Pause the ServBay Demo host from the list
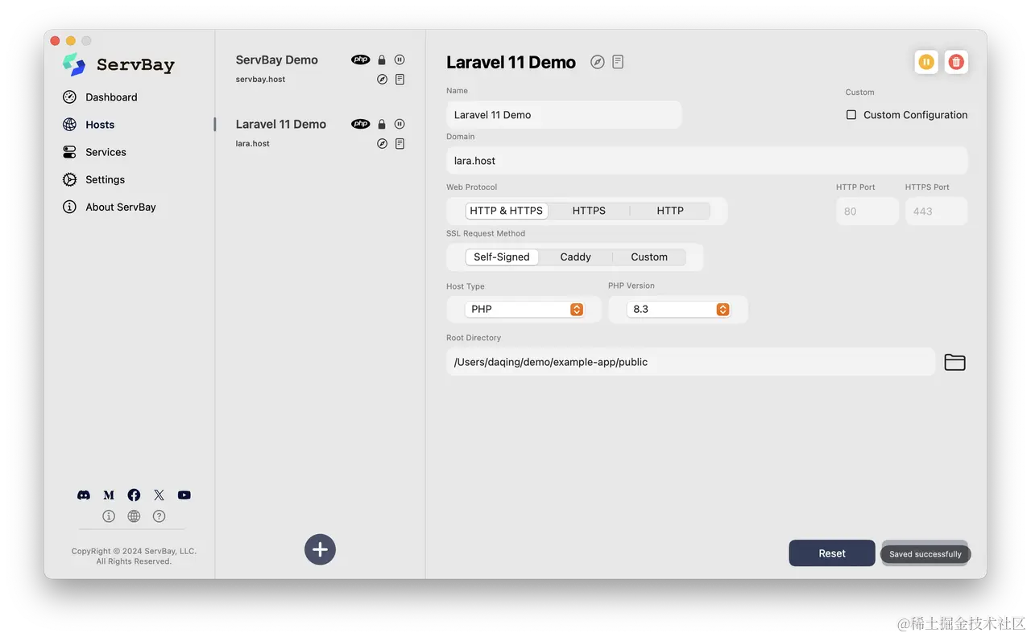The height and width of the screenshot is (637, 1031). 400,60
